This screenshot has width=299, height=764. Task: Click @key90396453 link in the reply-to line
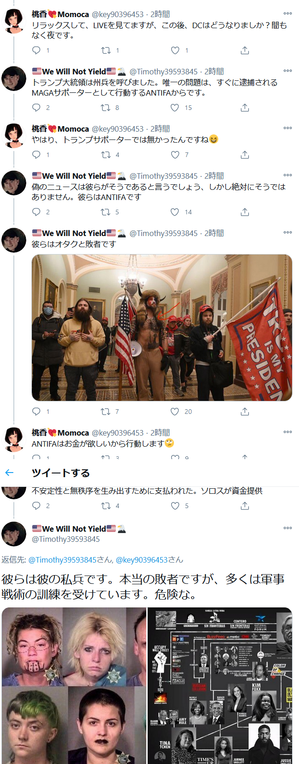pyautogui.click(x=142, y=560)
